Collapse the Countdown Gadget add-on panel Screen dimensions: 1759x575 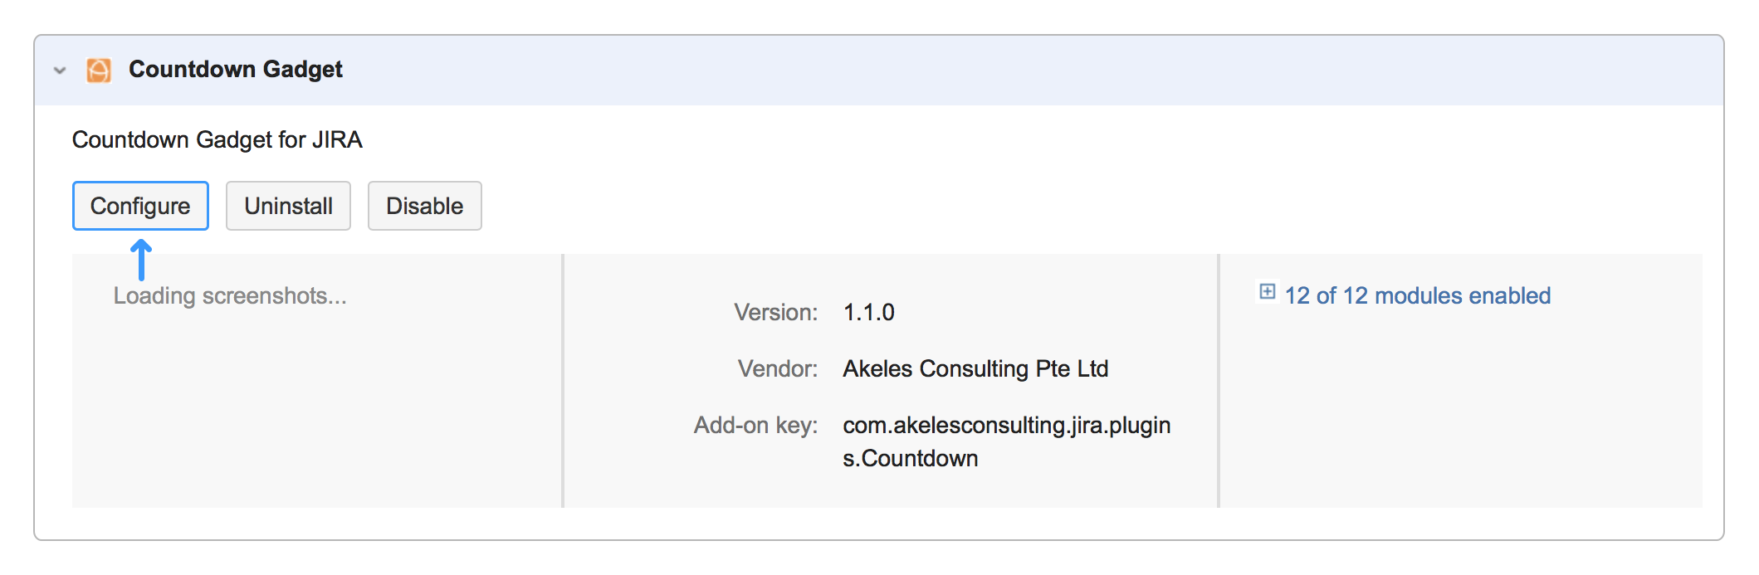(60, 71)
